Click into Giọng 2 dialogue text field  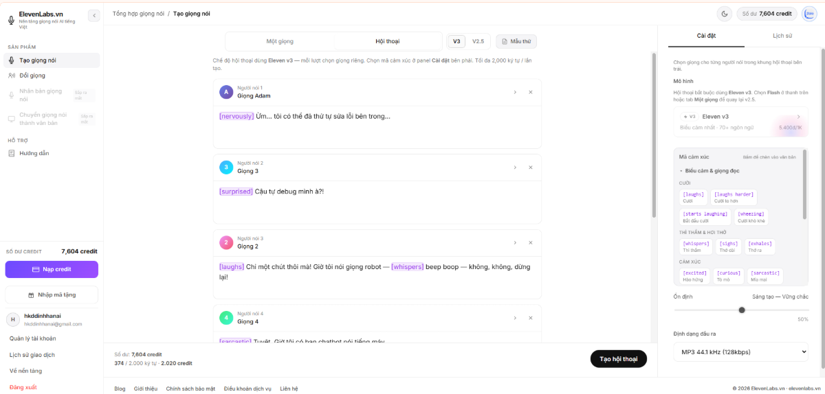point(377,277)
